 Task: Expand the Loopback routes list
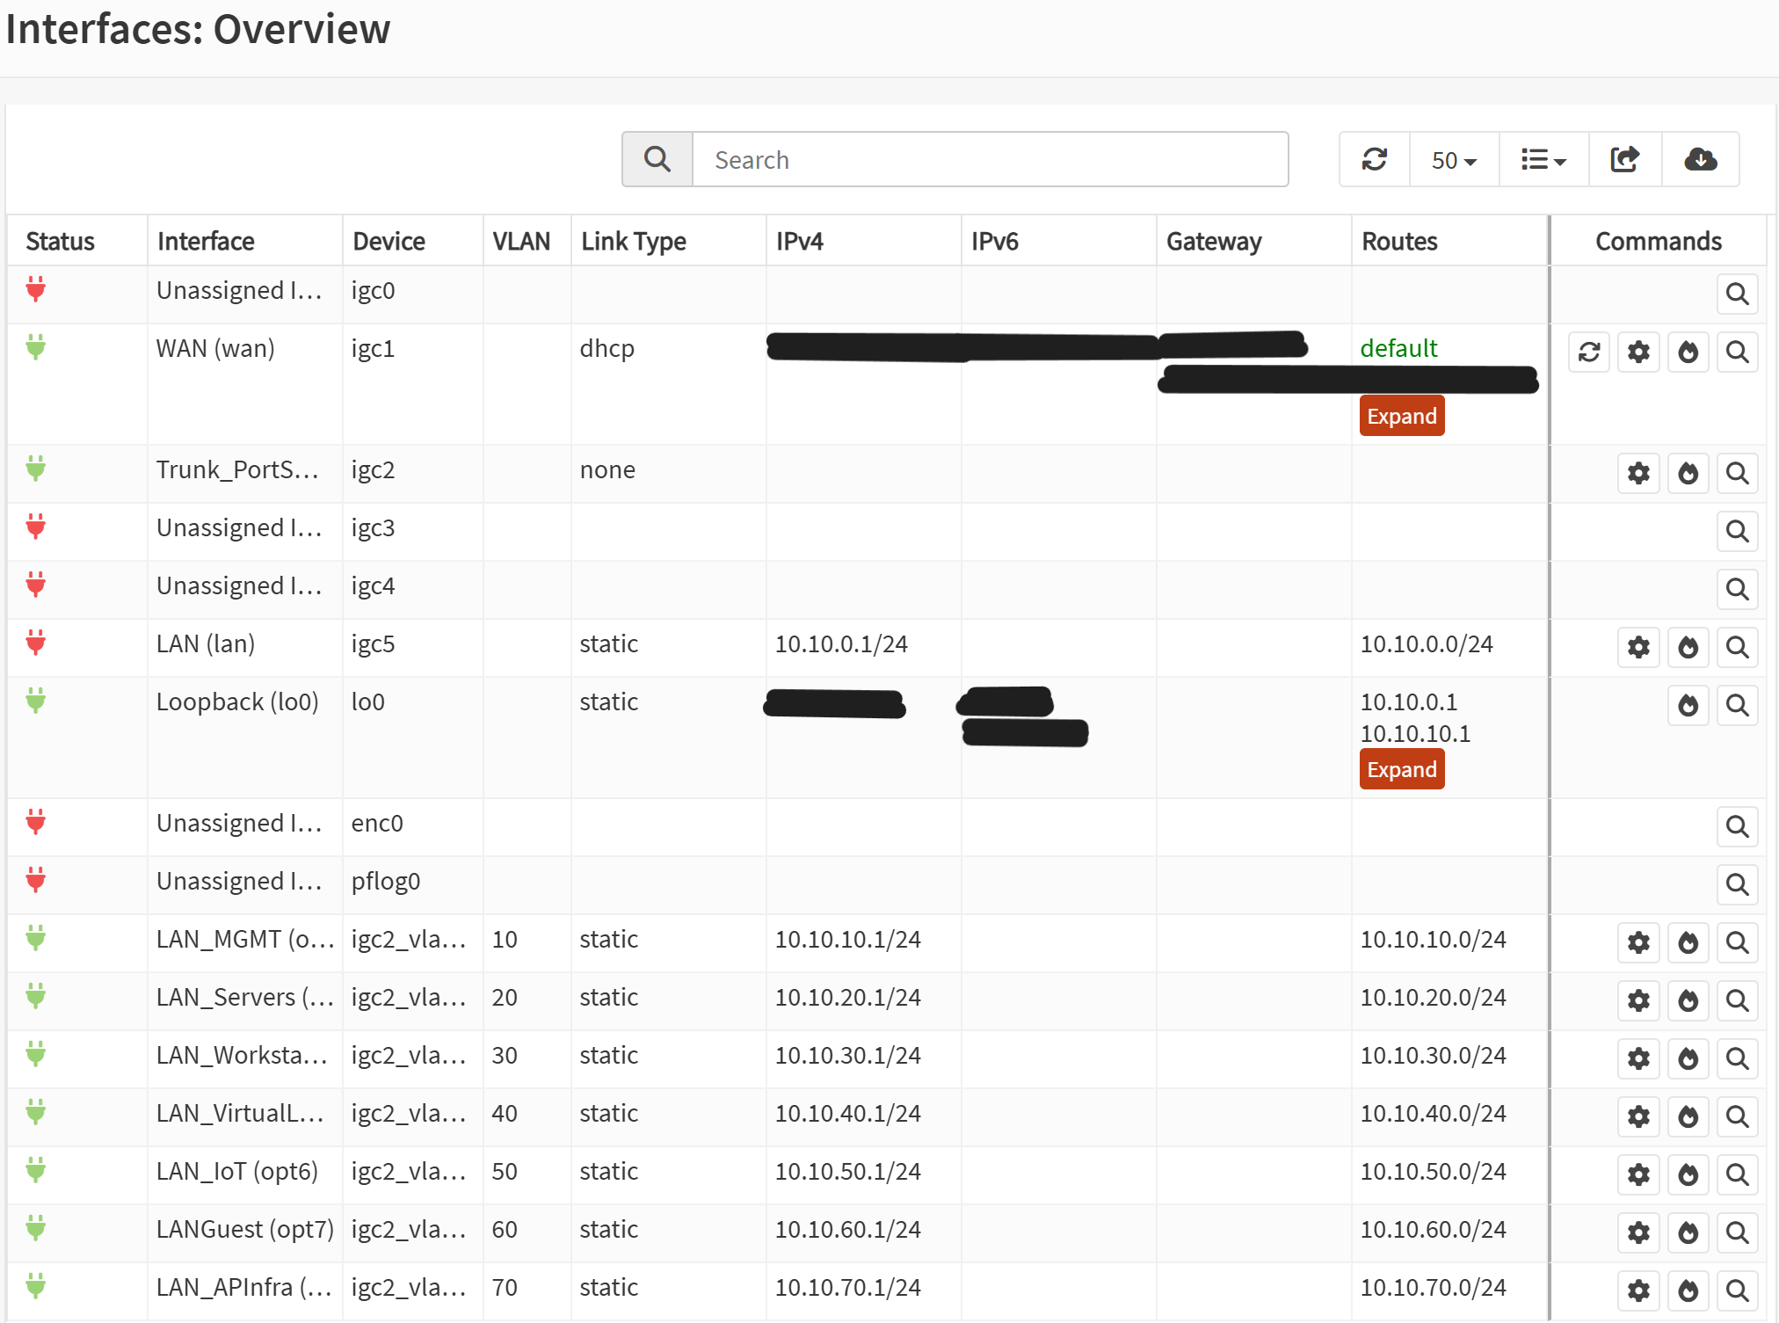[x=1401, y=769]
